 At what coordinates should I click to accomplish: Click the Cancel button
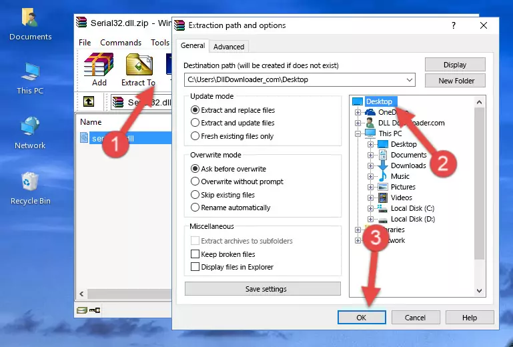click(x=416, y=318)
